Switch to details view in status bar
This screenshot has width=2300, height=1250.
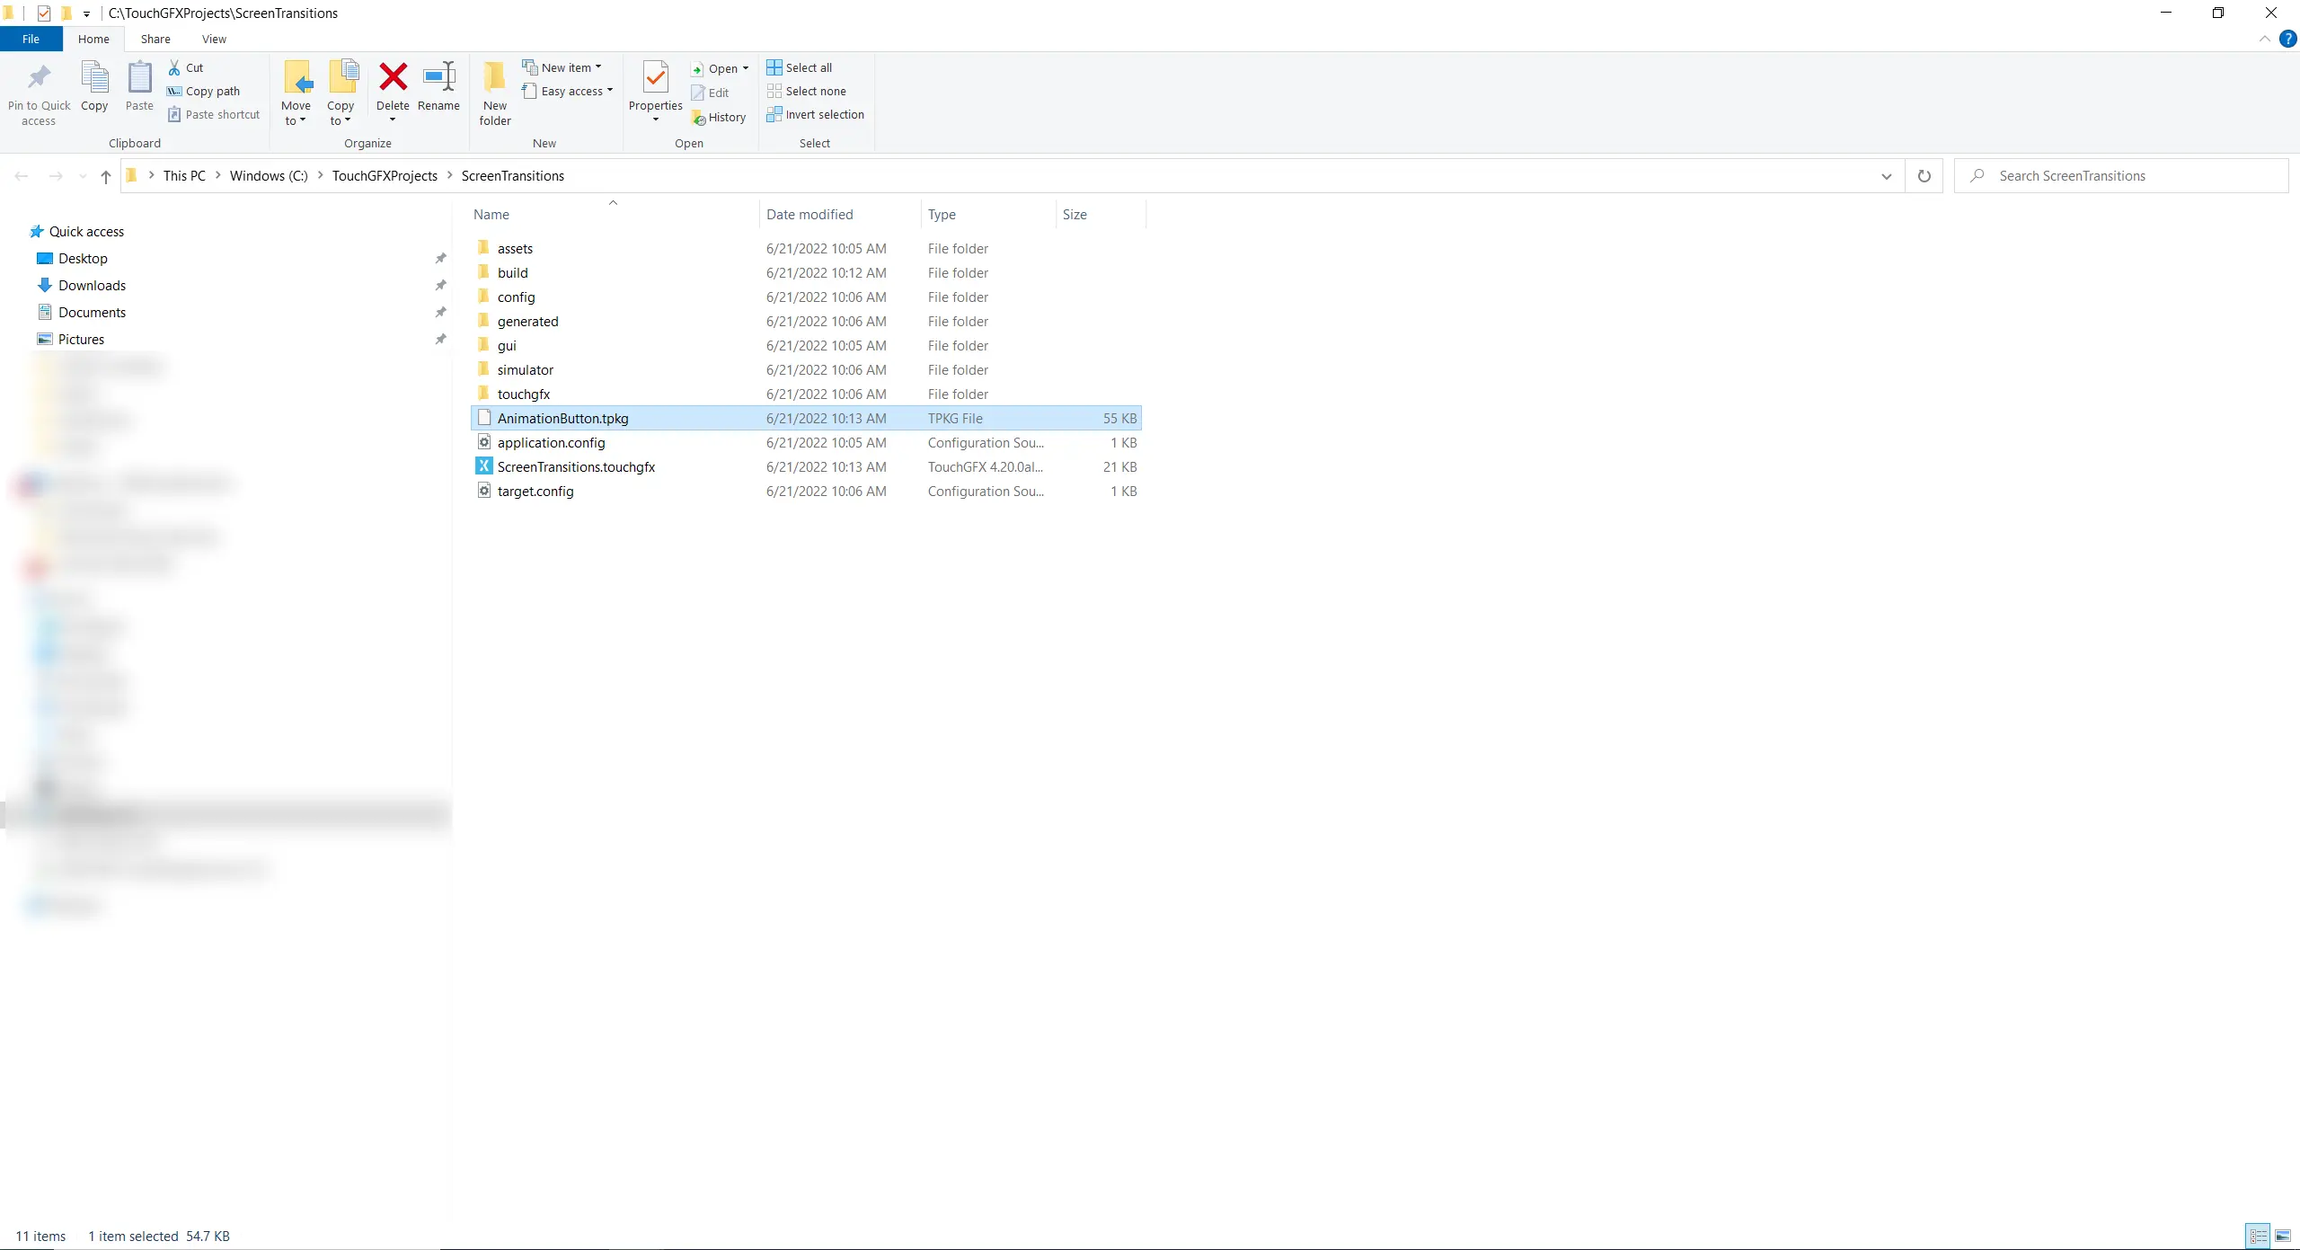[x=2259, y=1237]
